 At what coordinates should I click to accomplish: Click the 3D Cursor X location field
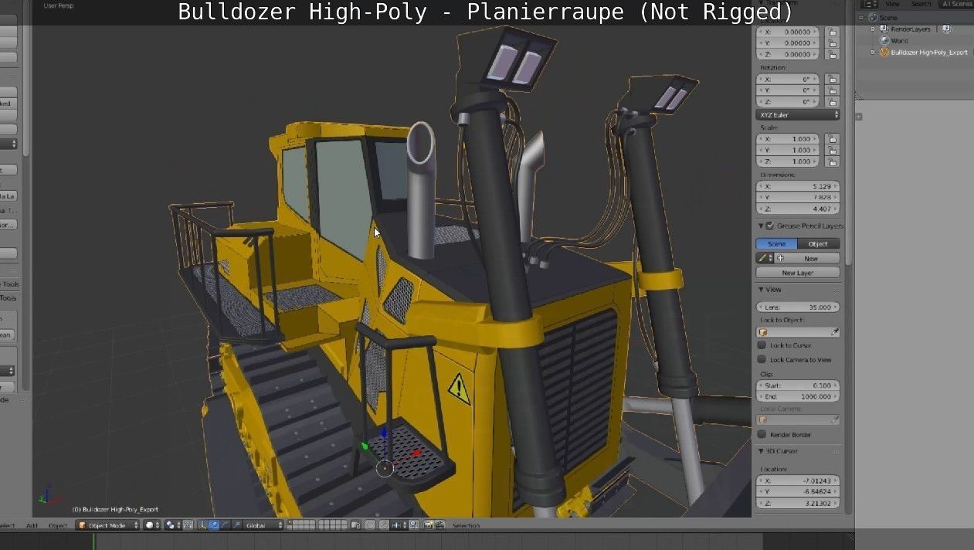coord(797,480)
